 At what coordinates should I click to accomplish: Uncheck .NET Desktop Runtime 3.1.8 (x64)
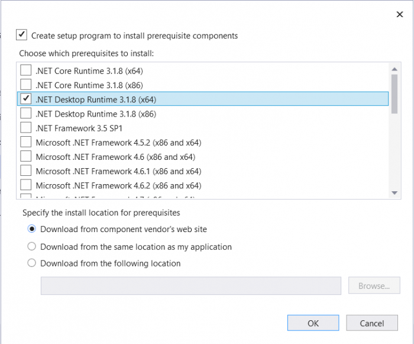pyautogui.click(x=26, y=99)
